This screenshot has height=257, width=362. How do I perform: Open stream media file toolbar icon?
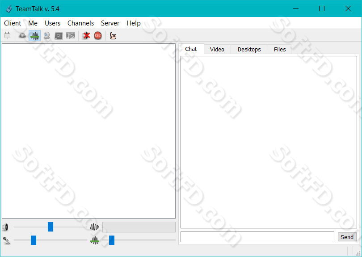pos(71,36)
